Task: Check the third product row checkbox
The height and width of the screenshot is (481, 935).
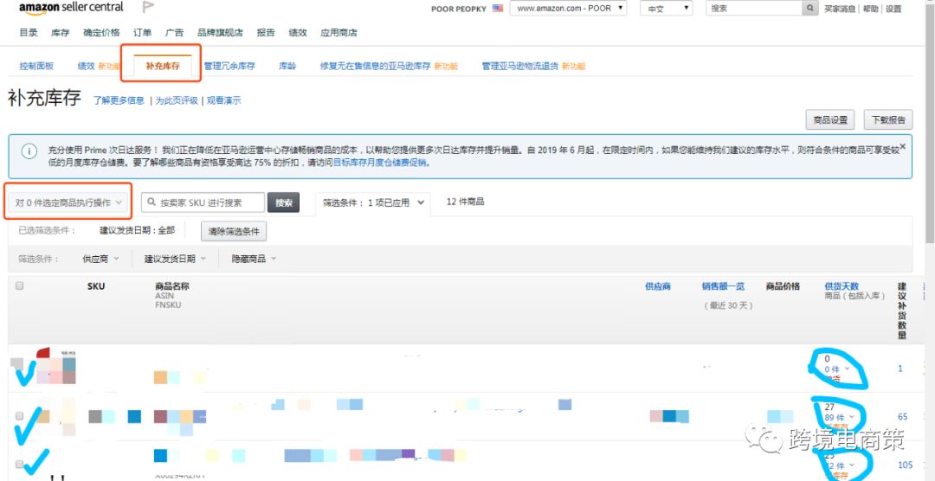Action: tap(19, 465)
